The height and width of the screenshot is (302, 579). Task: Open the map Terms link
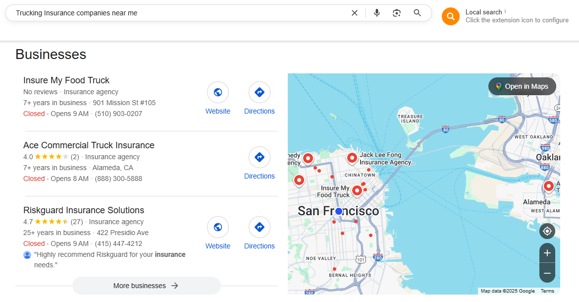[547, 291]
